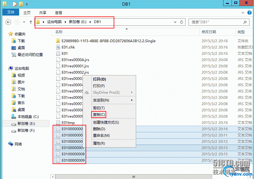This screenshot has height=179, width=254.
Task: Open the recent locations dropdown arrow
Action: 24,22
